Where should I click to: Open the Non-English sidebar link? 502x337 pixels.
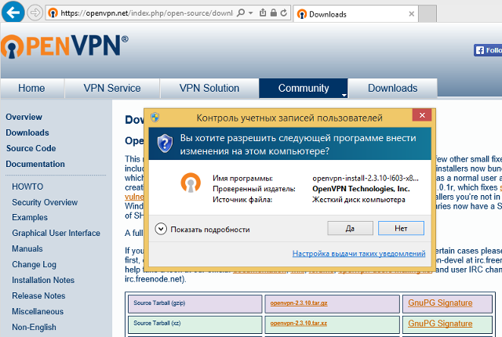(34, 327)
